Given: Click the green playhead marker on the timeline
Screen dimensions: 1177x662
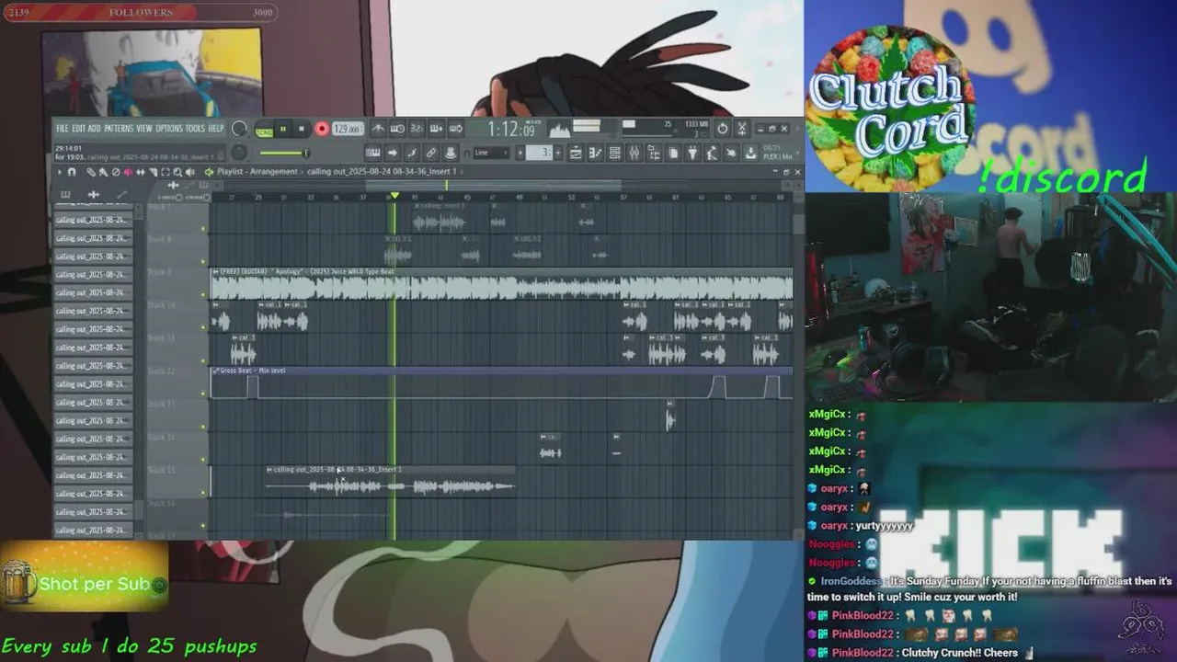Looking at the screenshot, I should [x=395, y=196].
